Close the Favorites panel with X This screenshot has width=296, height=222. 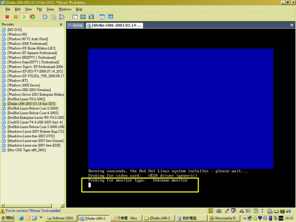tap(61, 24)
